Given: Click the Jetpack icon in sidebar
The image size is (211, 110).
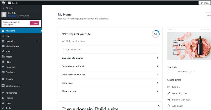Looking at the screenshot, I should pyautogui.click(x=3, y=79).
